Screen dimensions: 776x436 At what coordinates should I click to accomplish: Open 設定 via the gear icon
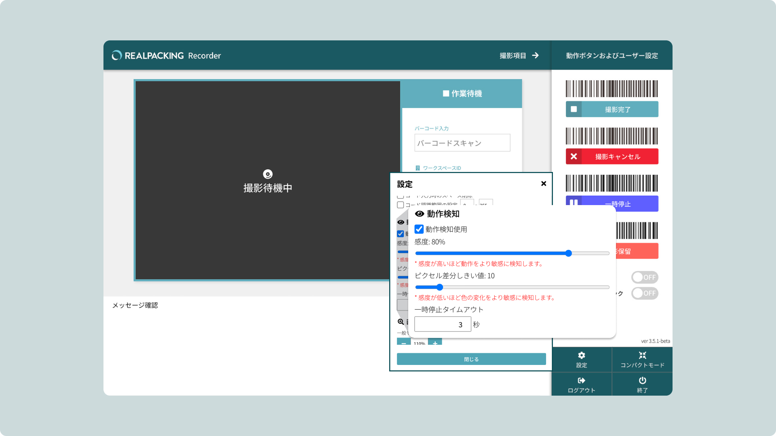(581, 356)
